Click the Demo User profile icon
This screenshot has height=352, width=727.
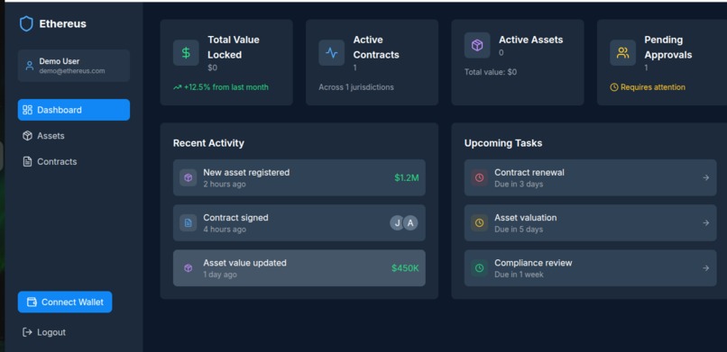(x=30, y=66)
